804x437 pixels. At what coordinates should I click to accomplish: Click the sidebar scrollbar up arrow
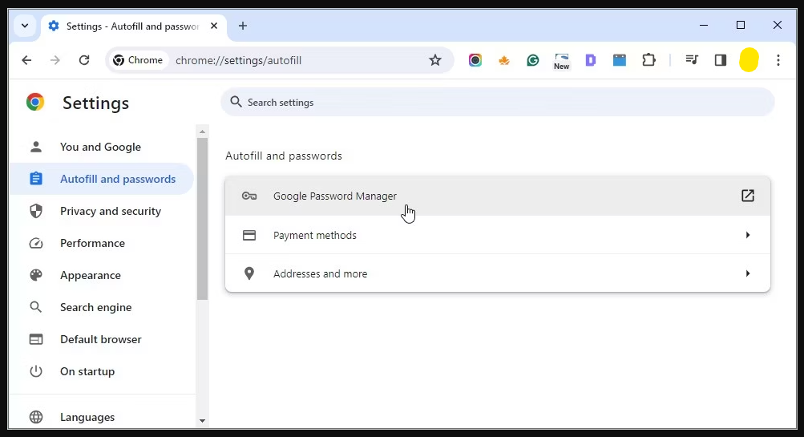(202, 132)
